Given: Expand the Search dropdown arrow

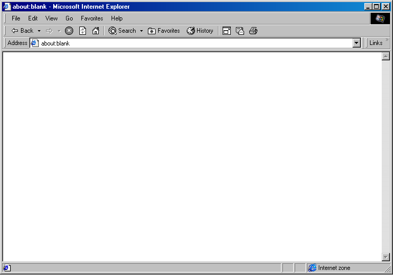Looking at the screenshot, I should tap(141, 31).
